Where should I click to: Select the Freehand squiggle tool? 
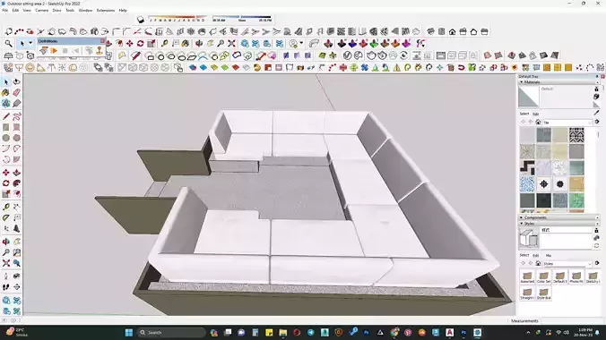click(x=17, y=116)
